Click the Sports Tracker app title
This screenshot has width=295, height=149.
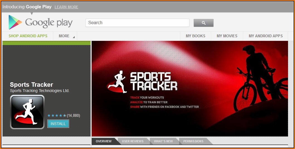[31, 85]
